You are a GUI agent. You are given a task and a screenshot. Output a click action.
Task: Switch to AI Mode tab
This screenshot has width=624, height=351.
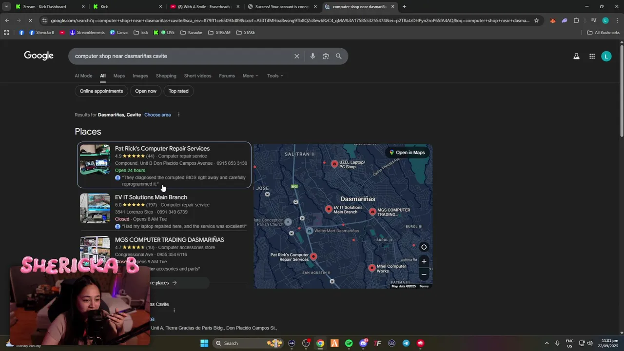[83, 76]
